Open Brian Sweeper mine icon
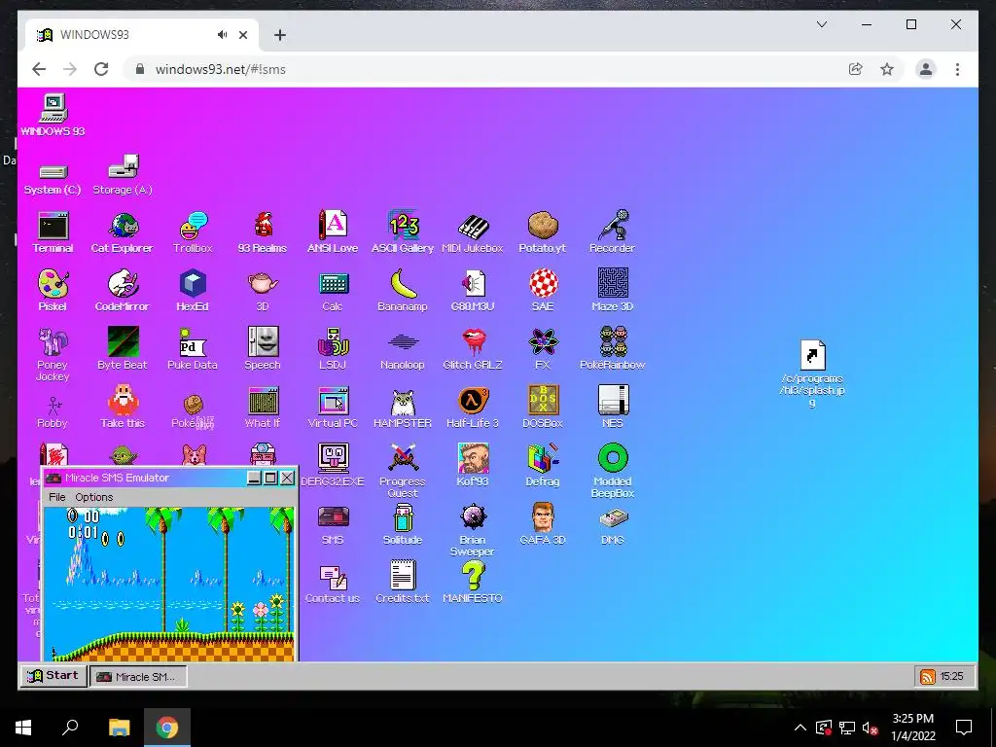The image size is (996, 747). [x=473, y=530]
